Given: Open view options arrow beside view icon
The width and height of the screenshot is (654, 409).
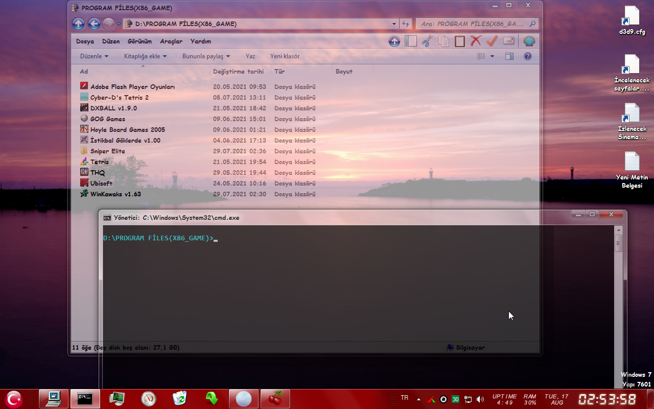Looking at the screenshot, I should click(x=492, y=56).
